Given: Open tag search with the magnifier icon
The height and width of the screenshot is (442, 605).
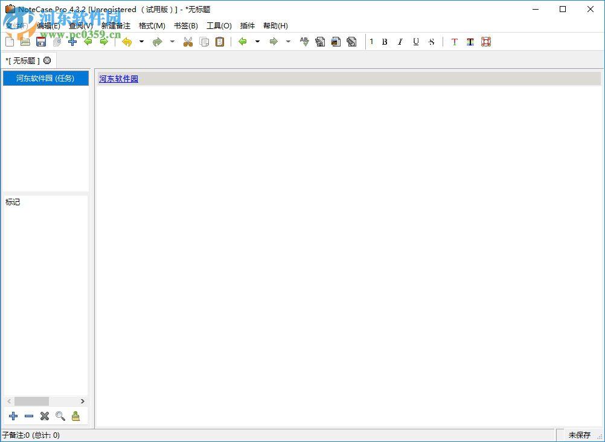Looking at the screenshot, I should click(x=60, y=416).
